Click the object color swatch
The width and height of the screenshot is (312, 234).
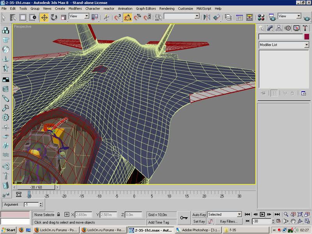point(306,37)
